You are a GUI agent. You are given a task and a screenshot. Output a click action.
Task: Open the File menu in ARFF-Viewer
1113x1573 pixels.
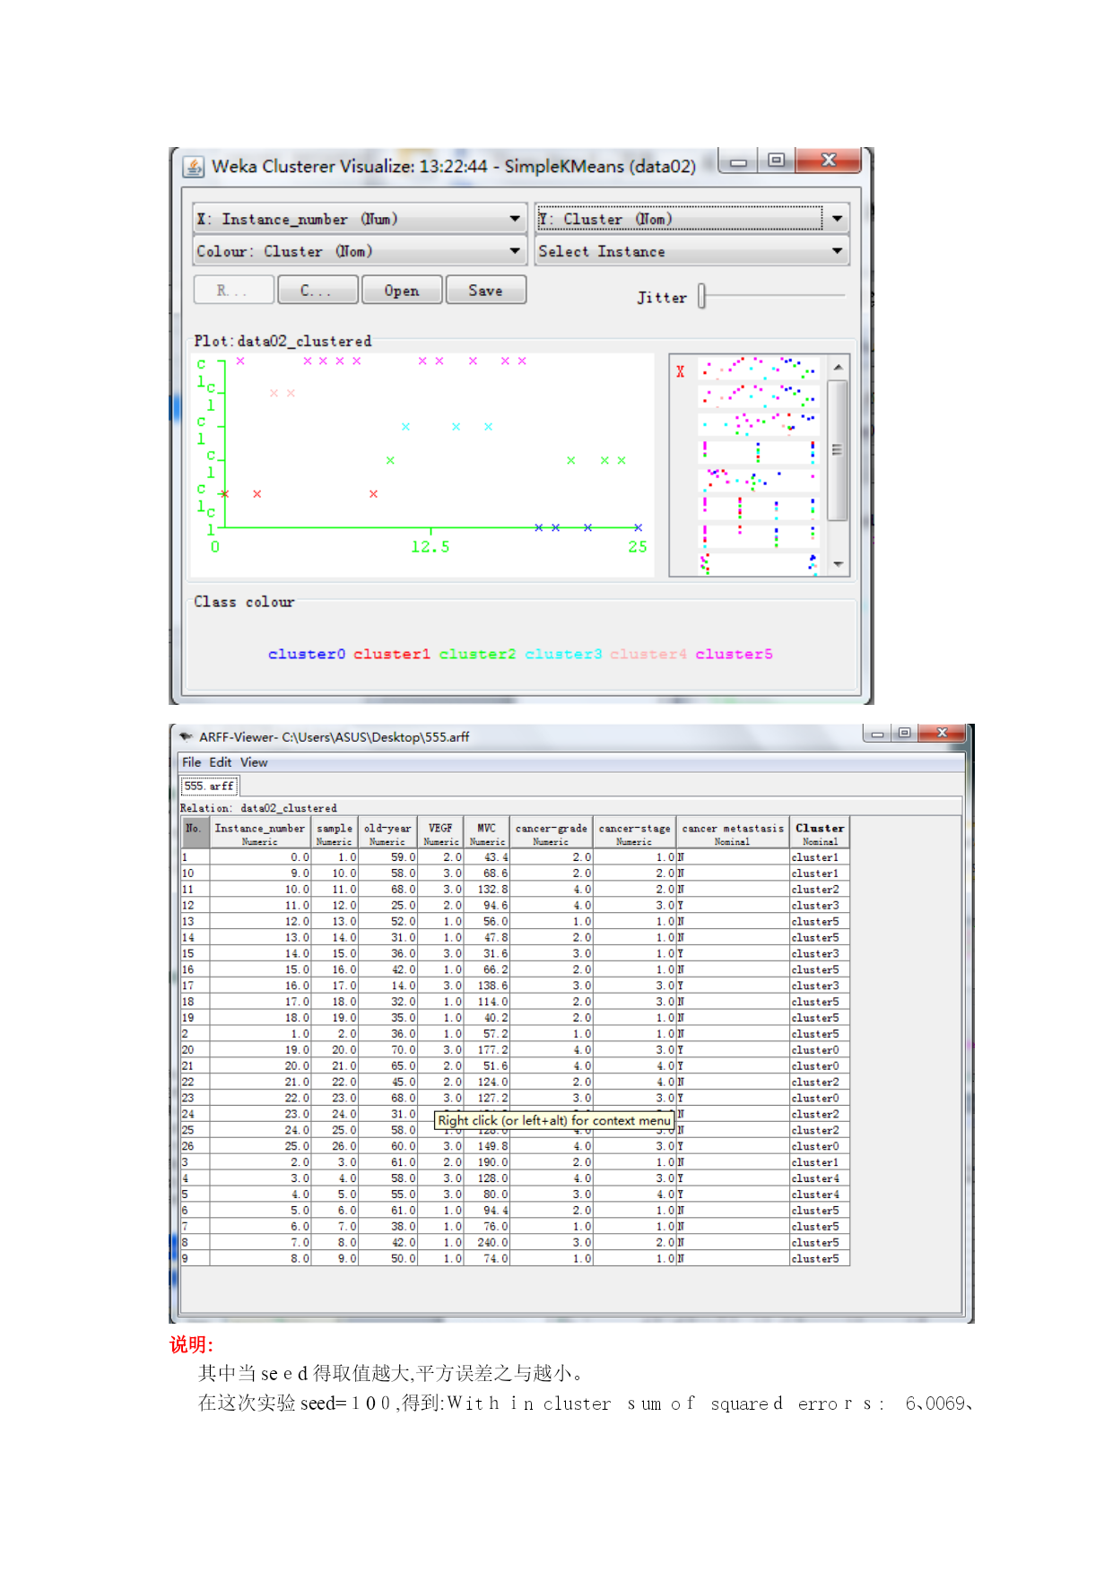191,762
